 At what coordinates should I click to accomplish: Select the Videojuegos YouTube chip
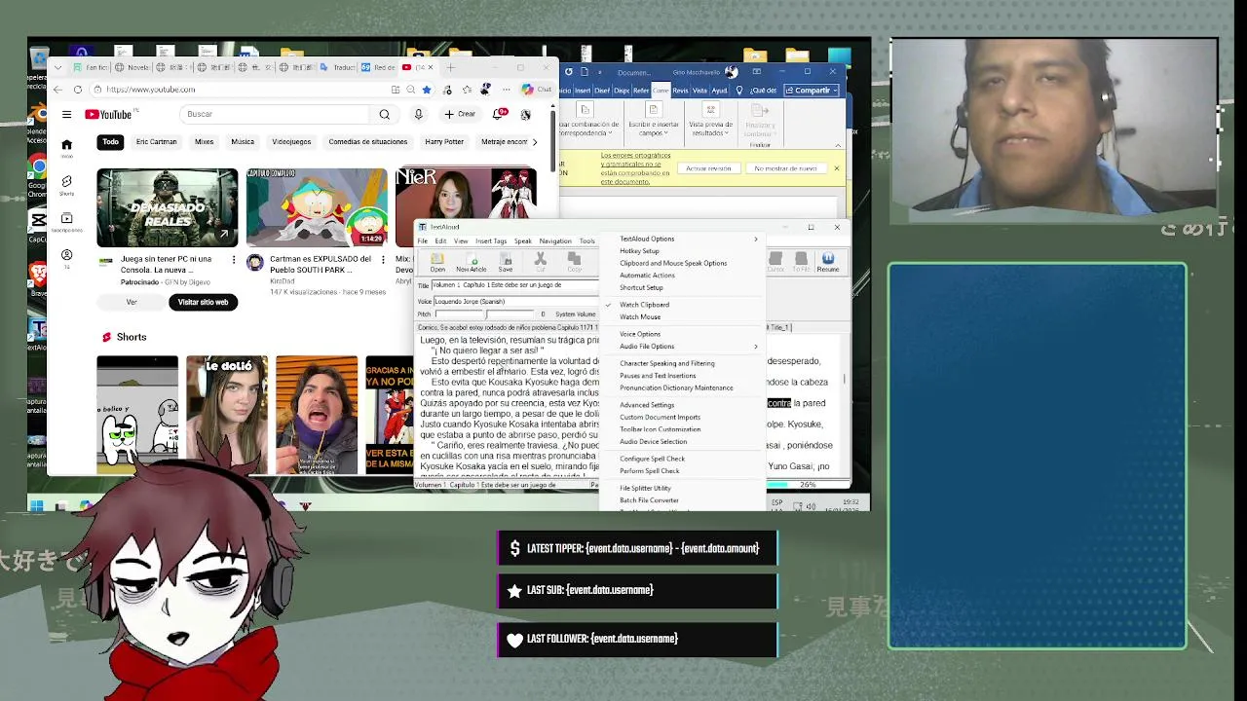coord(291,142)
